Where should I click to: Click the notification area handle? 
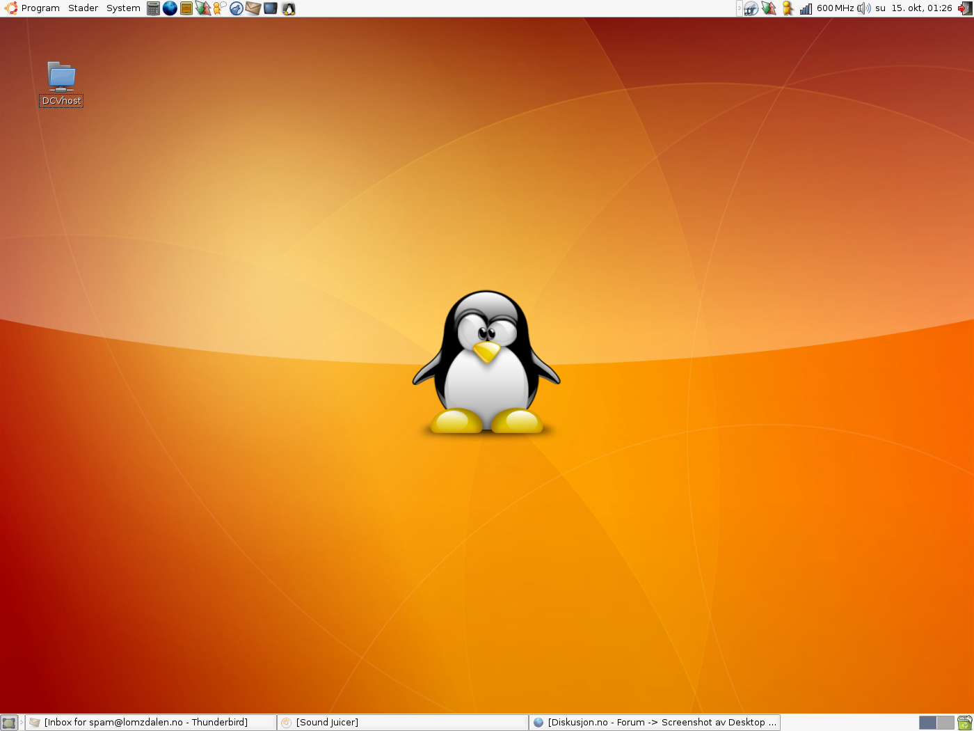coord(739,8)
